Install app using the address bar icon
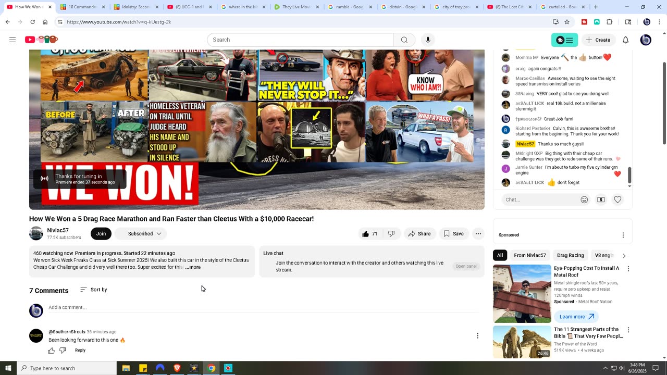667x375 pixels. coord(555,22)
